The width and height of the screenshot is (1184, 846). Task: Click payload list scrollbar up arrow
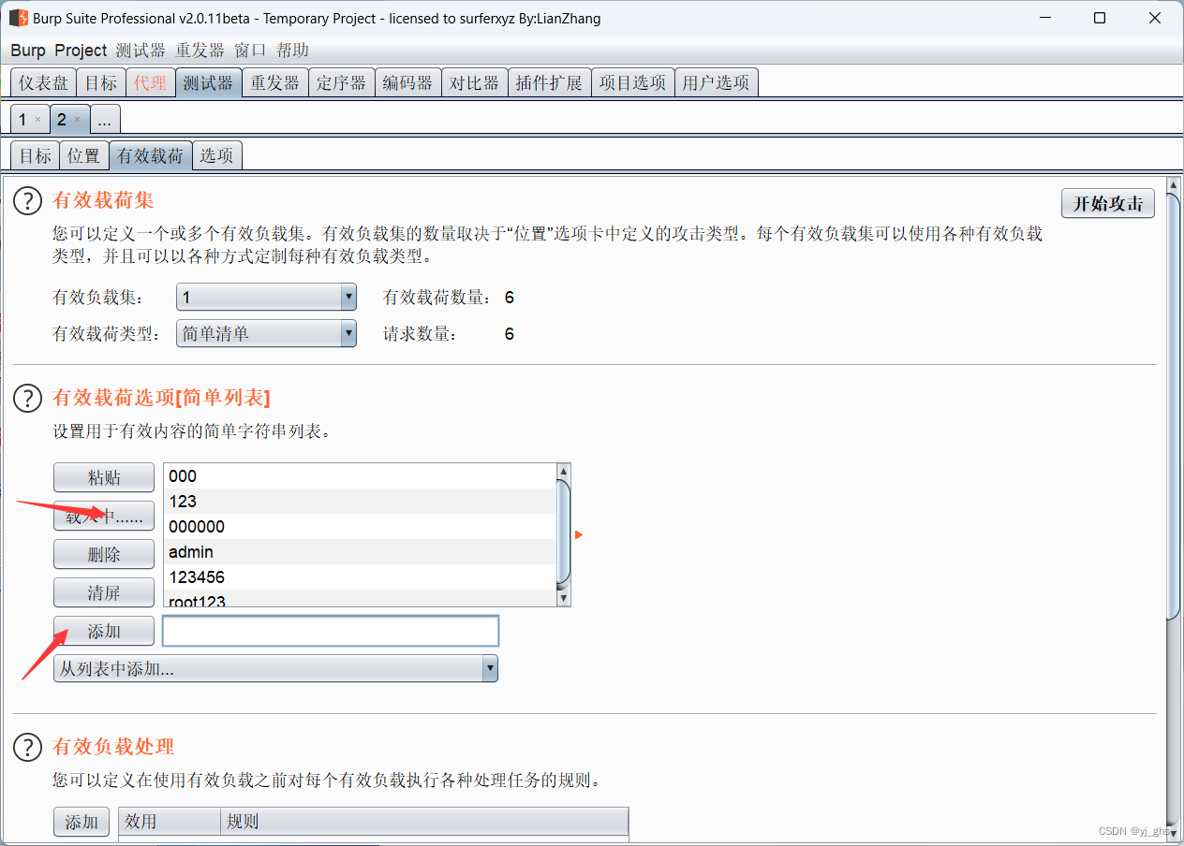click(563, 472)
